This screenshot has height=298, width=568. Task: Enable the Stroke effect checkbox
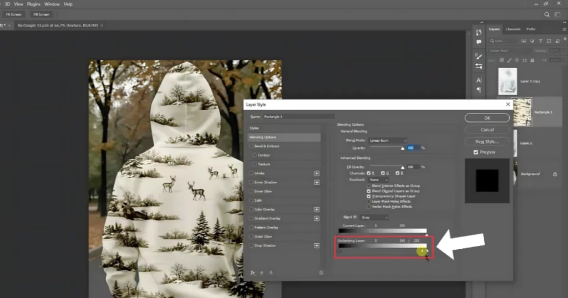[251, 173]
